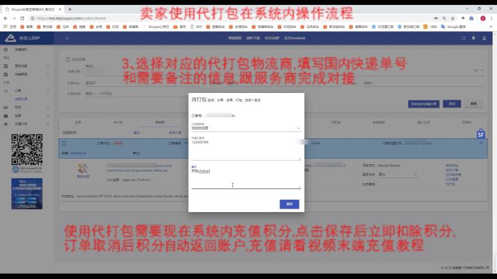Screen dimensions: 497x279
Task: Open the notification bell
Action: click(x=473, y=38)
